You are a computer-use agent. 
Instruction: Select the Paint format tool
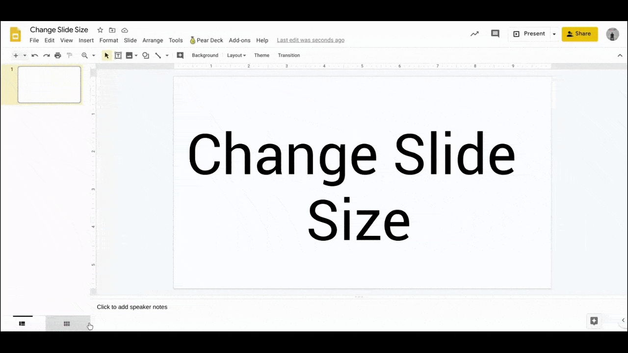click(69, 55)
